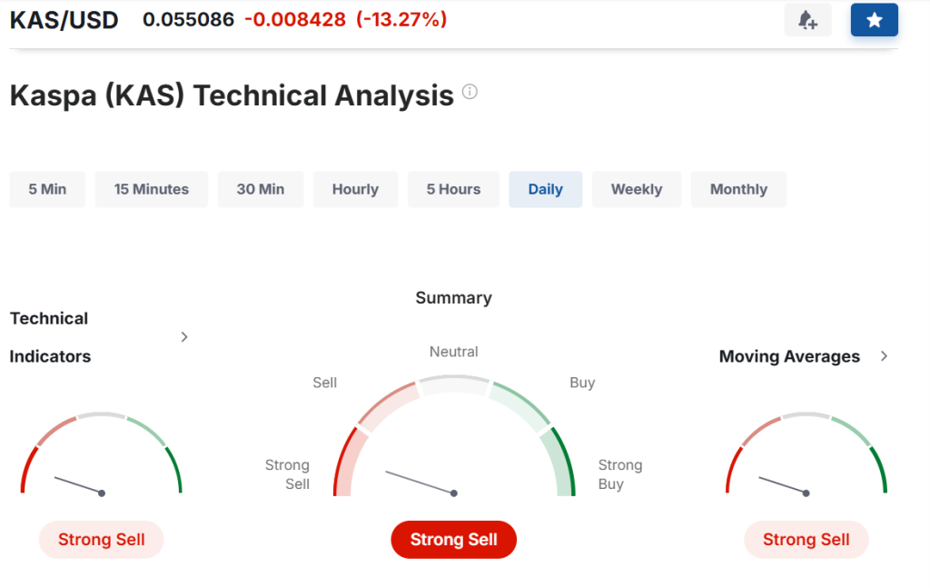Click the 0.055086 price value
Image resolution: width=930 pixels, height=588 pixels.
pyautogui.click(x=189, y=20)
